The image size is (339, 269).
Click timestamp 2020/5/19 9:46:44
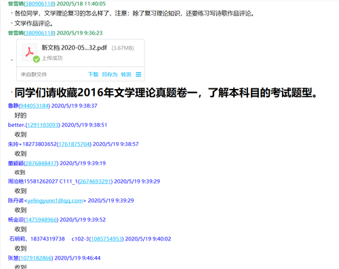pos(77,258)
